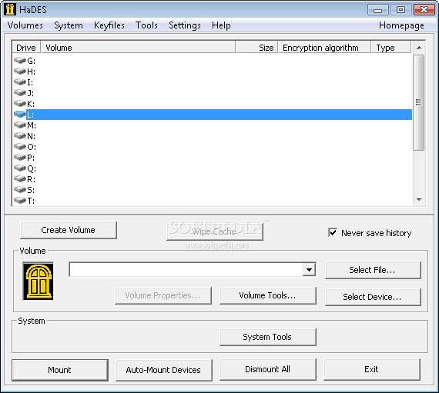Open Volume Tools...
This screenshot has width=439, height=393.
click(x=268, y=295)
